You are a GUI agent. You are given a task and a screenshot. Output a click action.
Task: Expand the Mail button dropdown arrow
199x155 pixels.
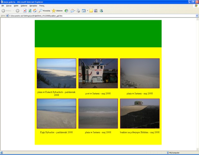click(x=75, y=11)
